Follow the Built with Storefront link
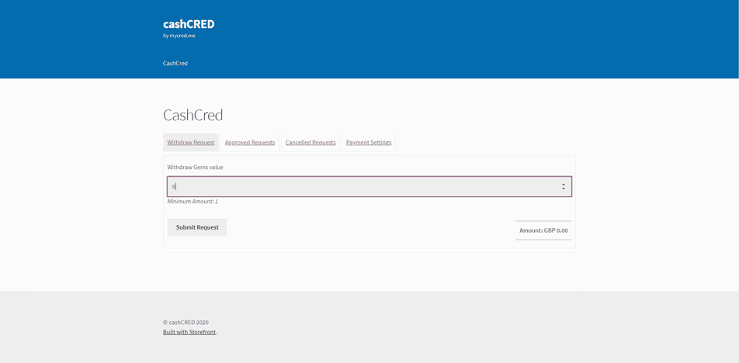739x363 pixels. [189, 332]
